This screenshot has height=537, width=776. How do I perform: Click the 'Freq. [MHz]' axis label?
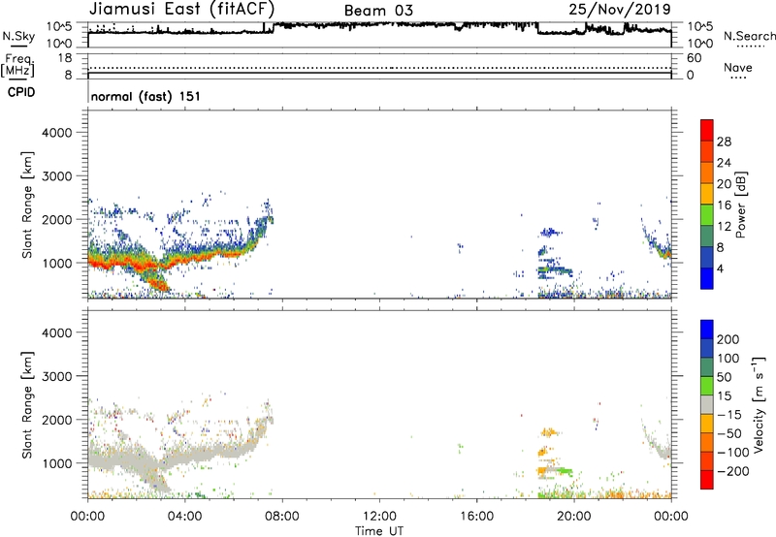click(x=18, y=65)
